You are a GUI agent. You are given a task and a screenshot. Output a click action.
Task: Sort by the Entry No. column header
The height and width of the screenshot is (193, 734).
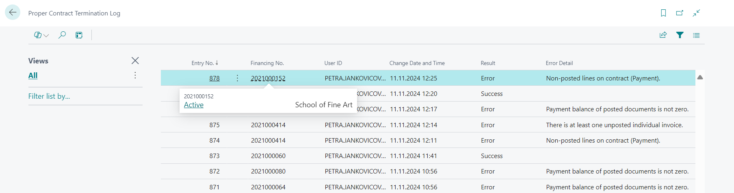(x=203, y=63)
